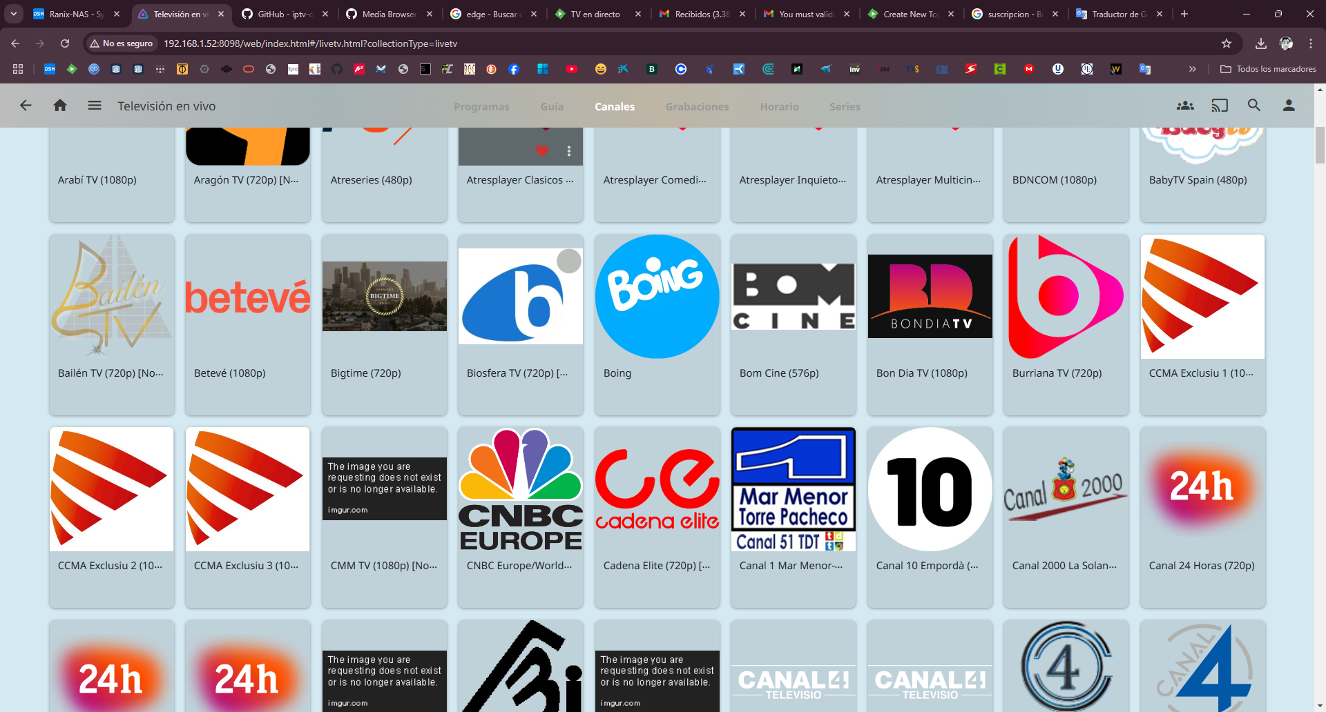Open the Boing channel thumbnail
This screenshot has height=712, width=1326.
[657, 297]
